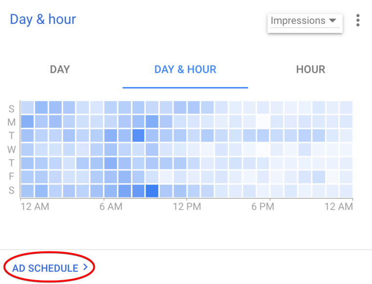
Task: Open the three-dot more options menu
Action: [358, 21]
